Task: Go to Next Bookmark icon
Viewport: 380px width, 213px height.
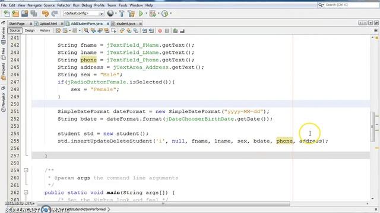Action: pyautogui.click(x=129, y=31)
